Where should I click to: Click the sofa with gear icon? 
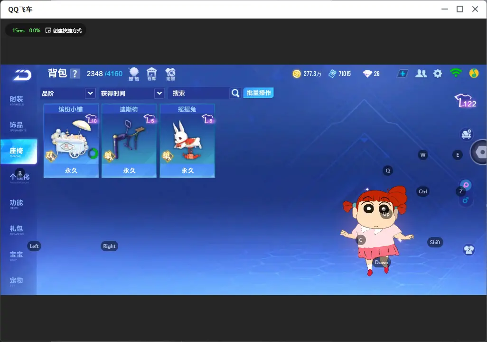coord(466,134)
